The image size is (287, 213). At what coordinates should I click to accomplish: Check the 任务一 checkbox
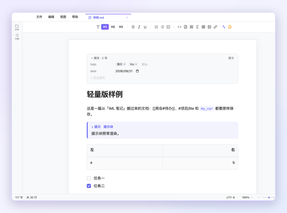coord(89,178)
